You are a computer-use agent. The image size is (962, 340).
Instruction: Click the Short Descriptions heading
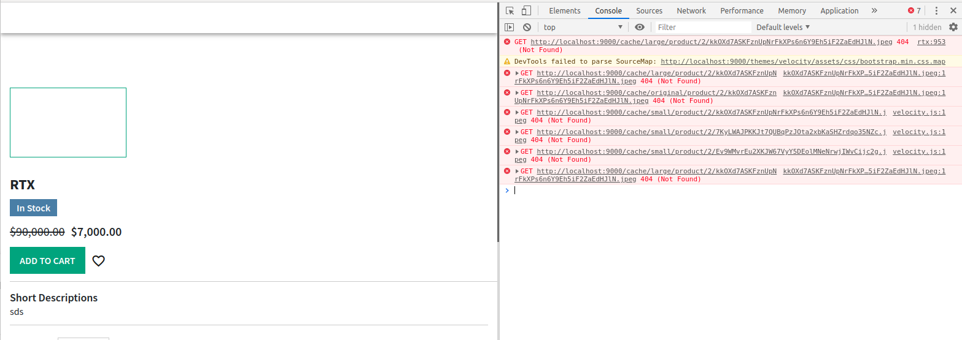(x=54, y=298)
